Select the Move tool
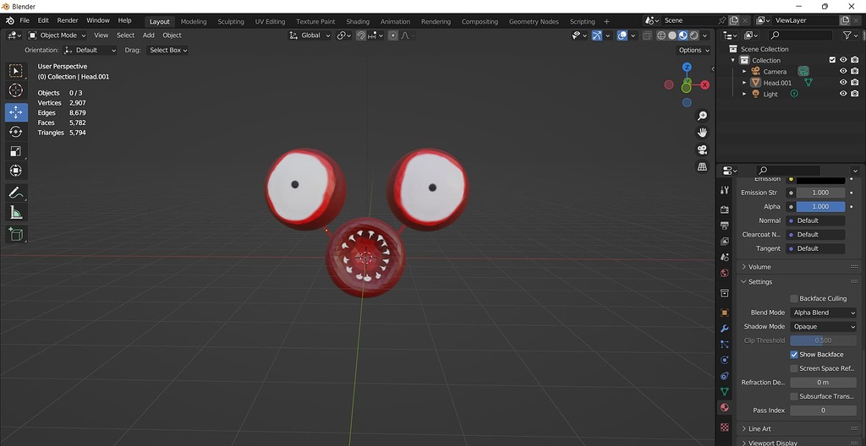Viewport: 866px width, 446px height. (16, 112)
